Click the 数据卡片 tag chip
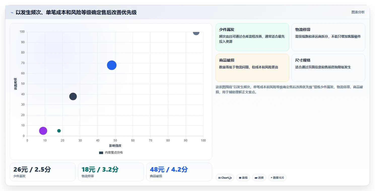Image resolution: width=375 pixels, height=191 pixels. coord(277,178)
